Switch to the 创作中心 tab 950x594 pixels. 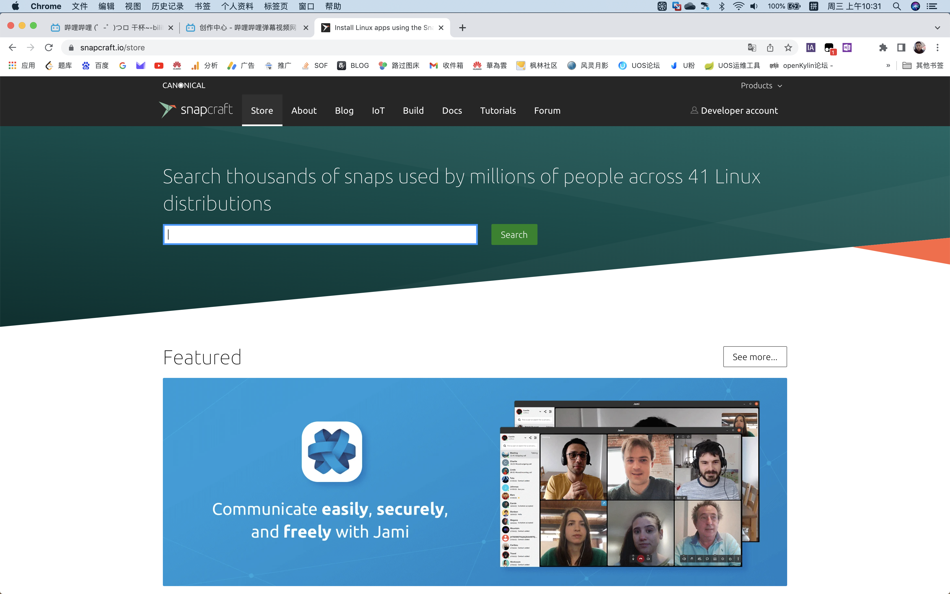(247, 27)
